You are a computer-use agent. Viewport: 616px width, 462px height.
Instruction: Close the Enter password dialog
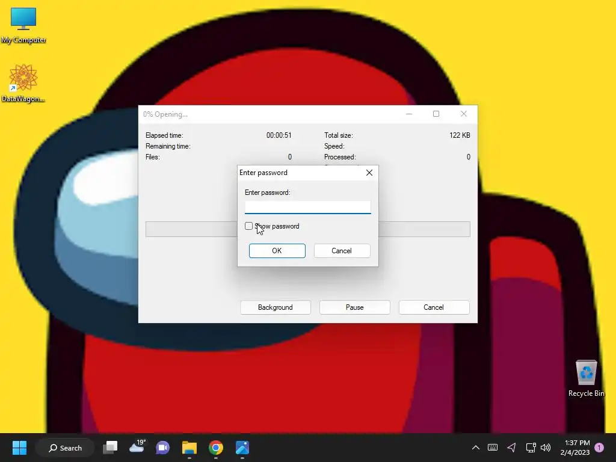click(x=369, y=173)
